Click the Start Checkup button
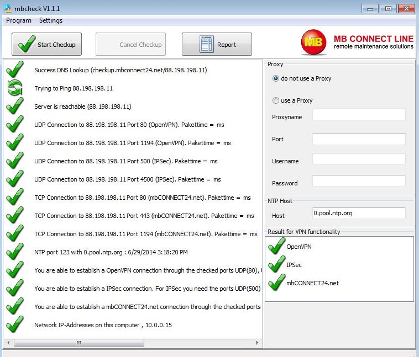 46,44
